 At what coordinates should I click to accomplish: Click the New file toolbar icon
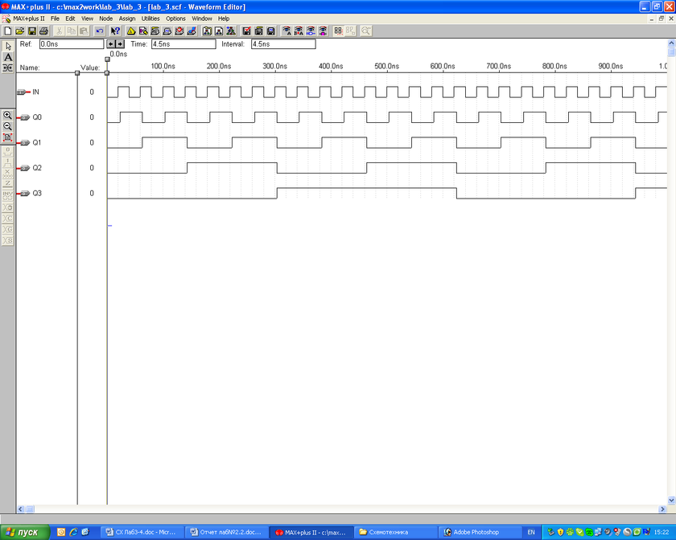[7, 31]
